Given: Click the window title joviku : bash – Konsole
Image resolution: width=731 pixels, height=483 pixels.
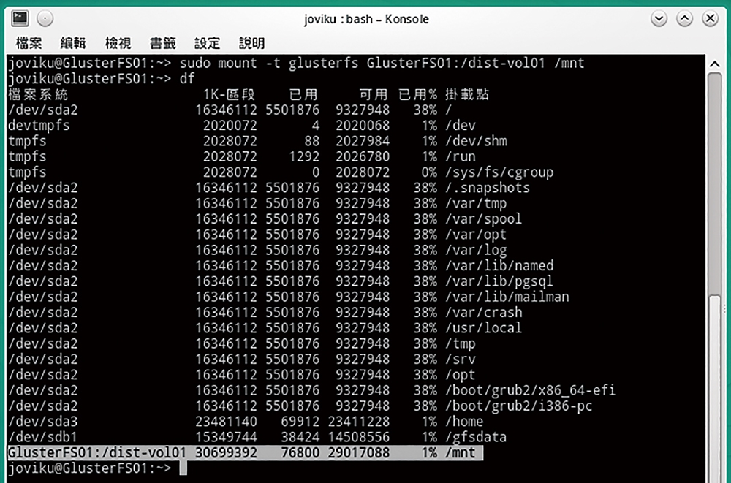Looking at the screenshot, I should pyautogui.click(x=366, y=19).
